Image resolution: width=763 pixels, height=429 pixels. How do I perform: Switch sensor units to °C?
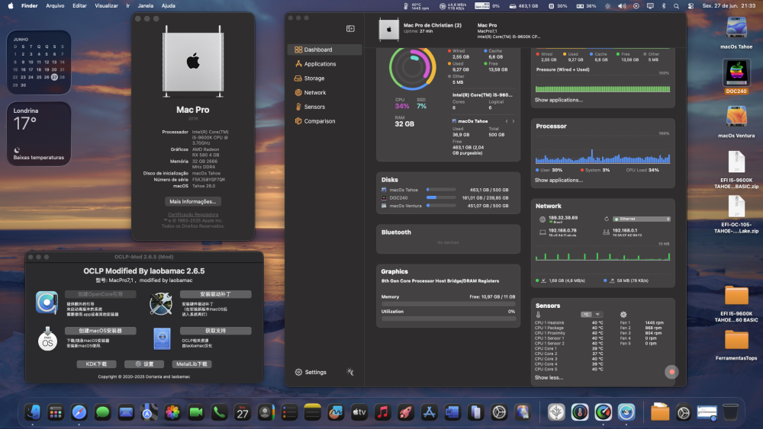tap(586, 315)
